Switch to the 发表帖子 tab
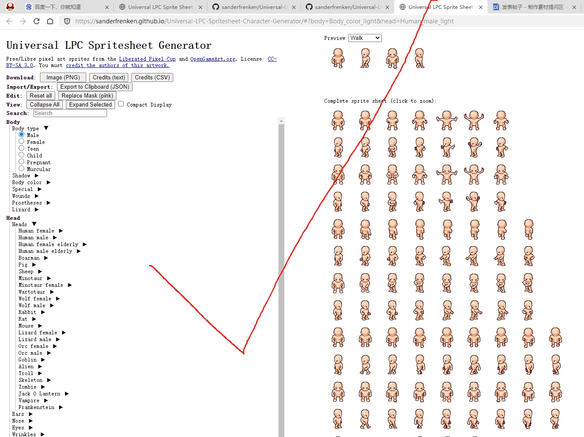This screenshot has width=584, height=437. click(x=534, y=7)
